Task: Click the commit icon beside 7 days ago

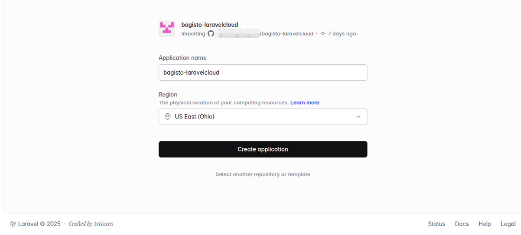Action: pos(323,34)
